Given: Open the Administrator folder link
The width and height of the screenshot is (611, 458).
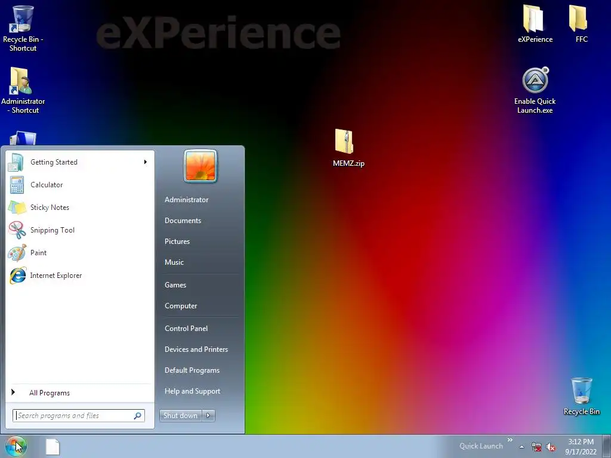Looking at the screenshot, I should (x=186, y=199).
